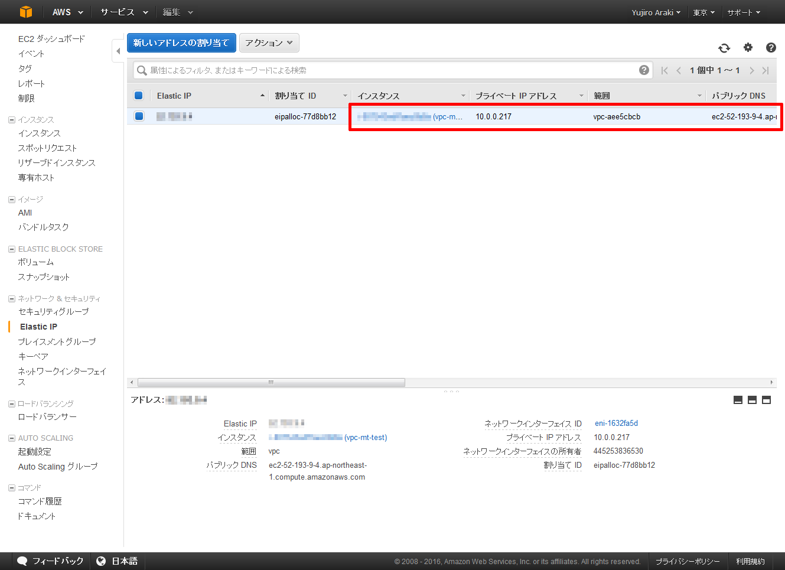
Task: Click the search filter help icon
Action: [644, 70]
